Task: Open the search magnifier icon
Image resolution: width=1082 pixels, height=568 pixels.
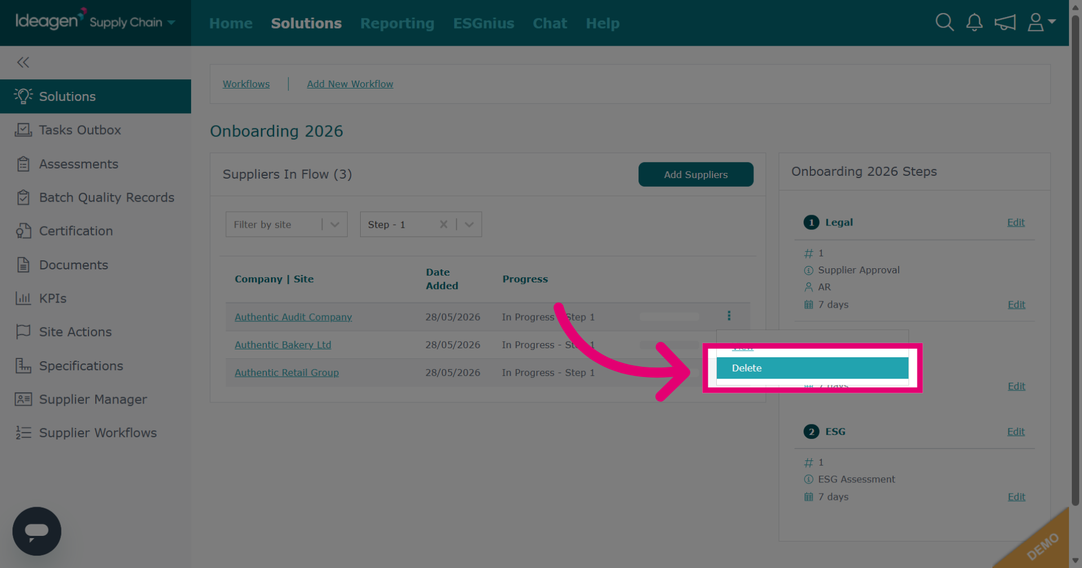Action: point(944,23)
